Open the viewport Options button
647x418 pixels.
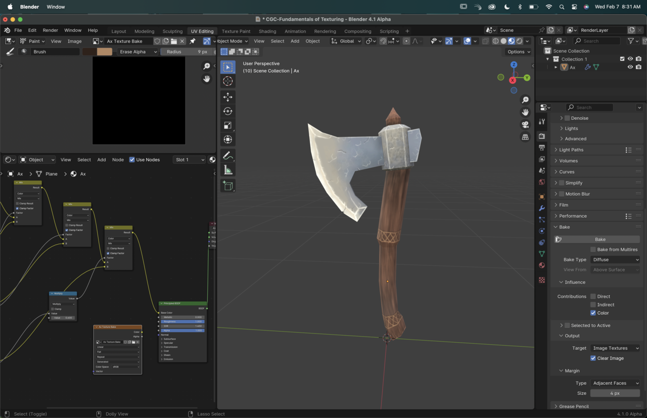519,52
